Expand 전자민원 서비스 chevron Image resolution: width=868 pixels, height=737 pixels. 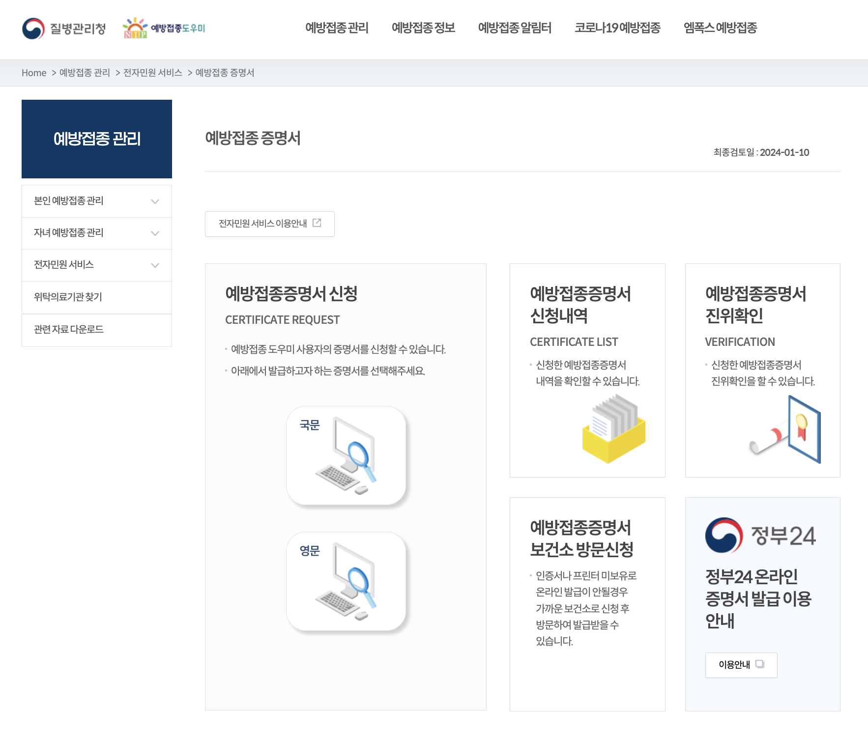click(x=155, y=265)
